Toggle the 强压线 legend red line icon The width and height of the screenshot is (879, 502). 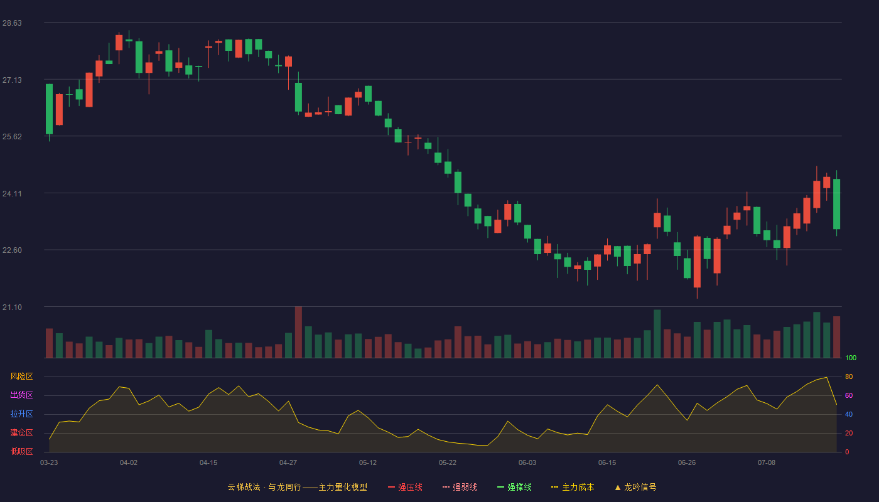tap(392, 487)
